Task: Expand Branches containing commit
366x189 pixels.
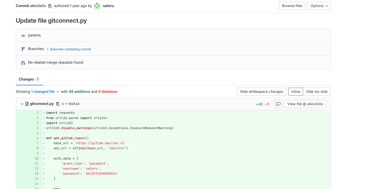Action: coord(69,49)
